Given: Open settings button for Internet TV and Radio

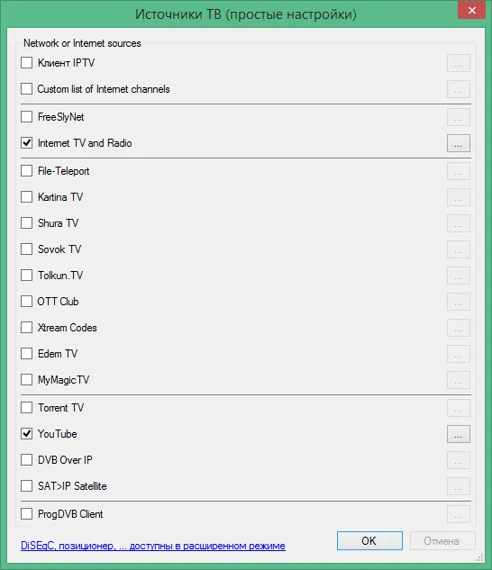Looking at the screenshot, I should [x=458, y=143].
